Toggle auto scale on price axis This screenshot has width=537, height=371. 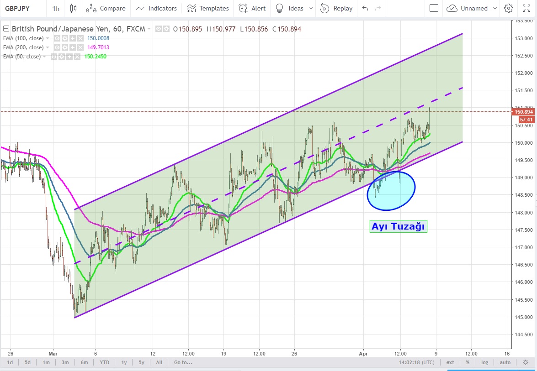click(505, 362)
